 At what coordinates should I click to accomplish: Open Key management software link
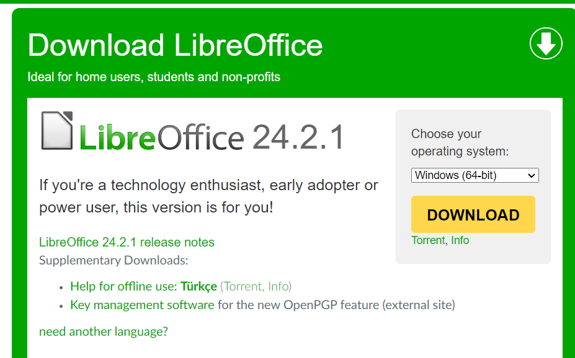[x=142, y=305]
